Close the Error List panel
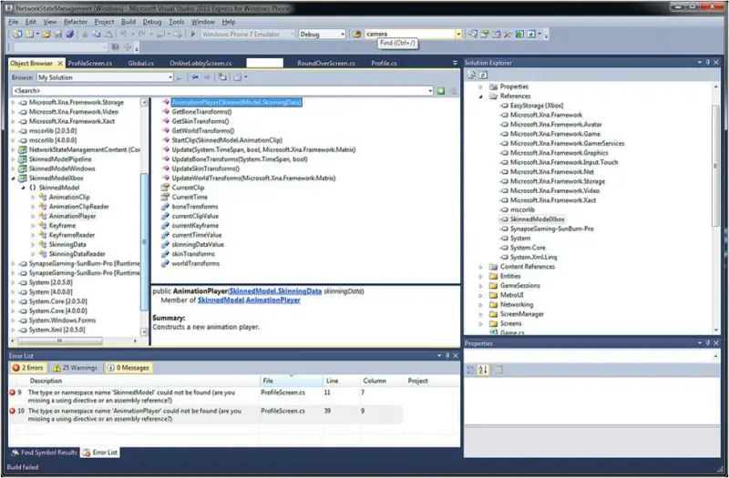729x478 pixels. (x=456, y=355)
